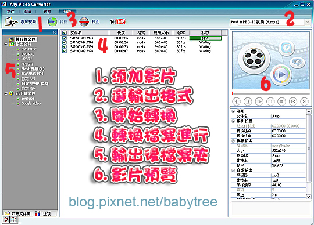Click the green Convert (转换) toolbar icon
Screen dimensions: 314x225
[x=52, y=21]
